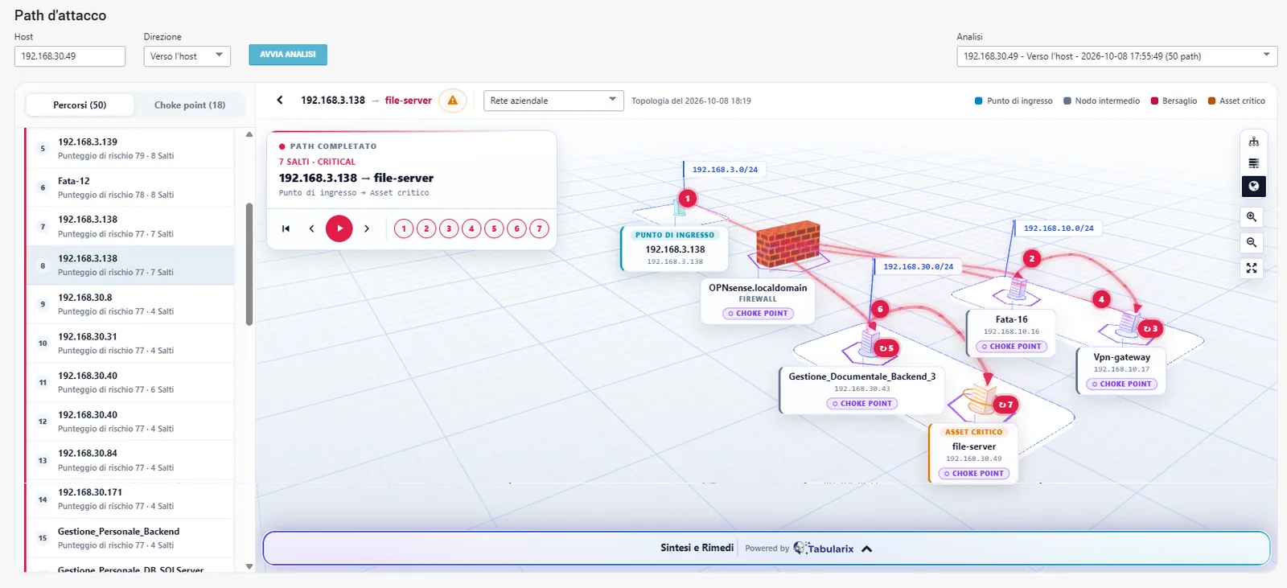The height and width of the screenshot is (588, 1287).
Task: Click red node marker 6 on map
Action: coord(880,309)
